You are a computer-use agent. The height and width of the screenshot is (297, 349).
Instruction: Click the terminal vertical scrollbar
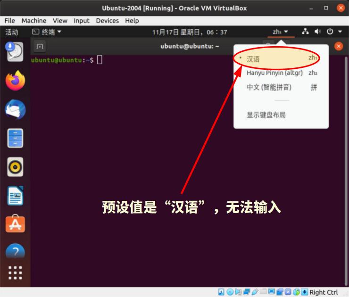pos(346,171)
